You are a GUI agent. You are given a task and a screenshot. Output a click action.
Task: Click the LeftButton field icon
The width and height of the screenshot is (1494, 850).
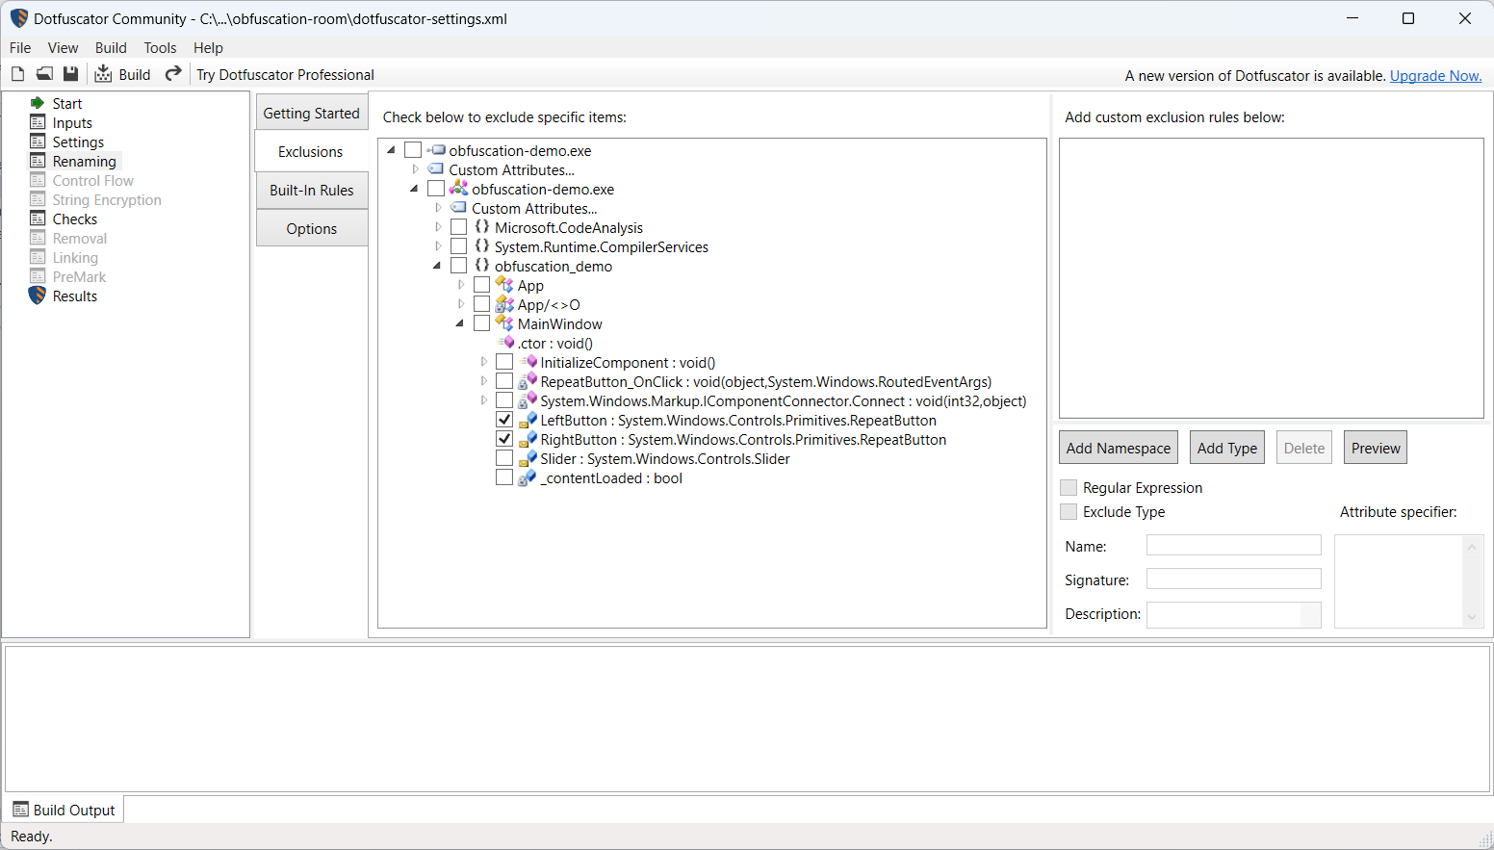(x=528, y=420)
